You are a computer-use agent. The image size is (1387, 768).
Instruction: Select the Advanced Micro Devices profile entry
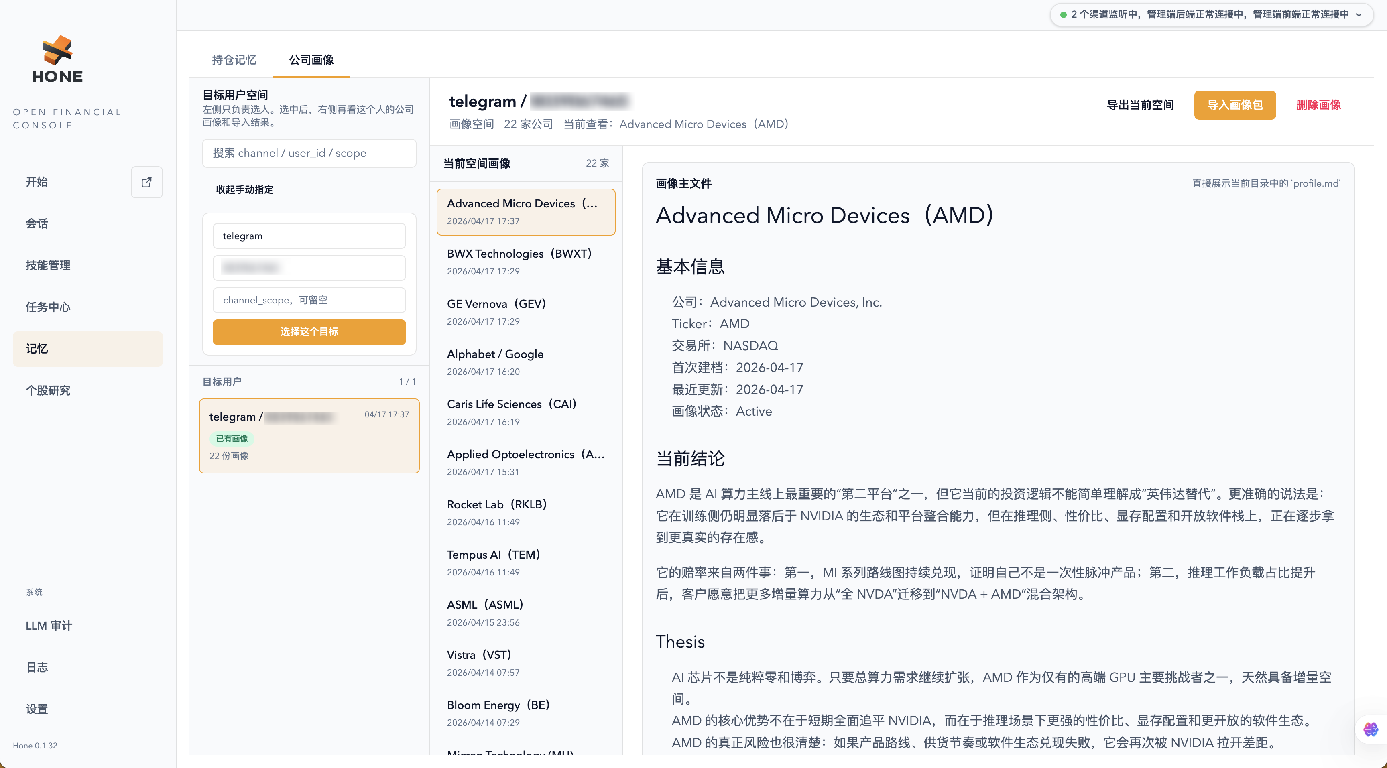point(525,211)
